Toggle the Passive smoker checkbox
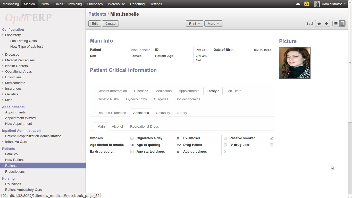The width and height of the screenshot is (352, 198). (272, 138)
